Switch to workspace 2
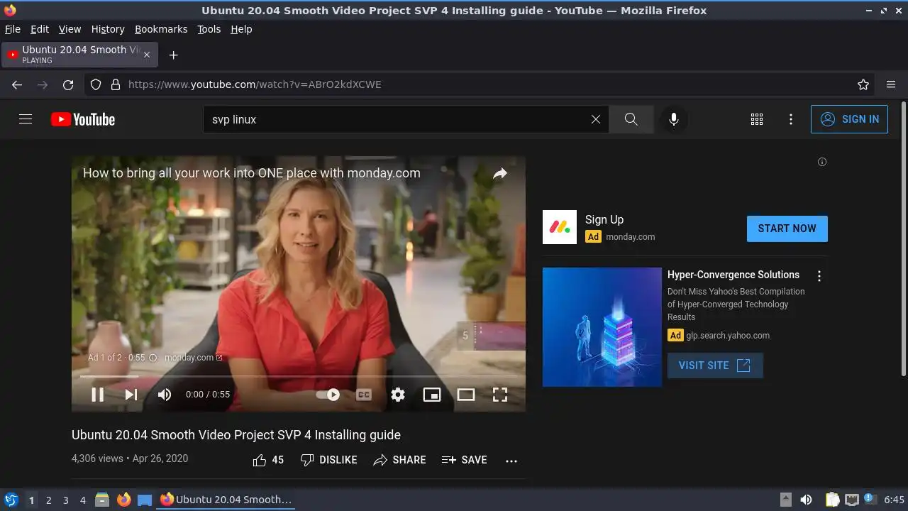This screenshot has height=511, width=908. click(48, 500)
